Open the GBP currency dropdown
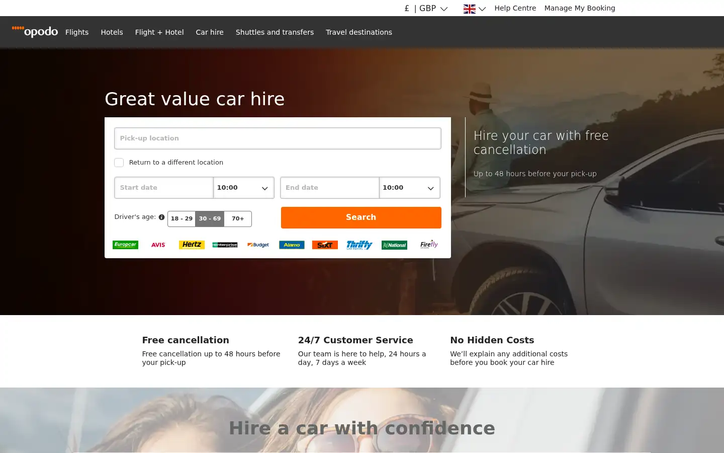Image resolution: width=724 pixels, height=453 pixels. [x=426, y=9]
